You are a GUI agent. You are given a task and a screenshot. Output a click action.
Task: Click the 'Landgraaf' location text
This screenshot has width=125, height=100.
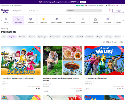46,86
